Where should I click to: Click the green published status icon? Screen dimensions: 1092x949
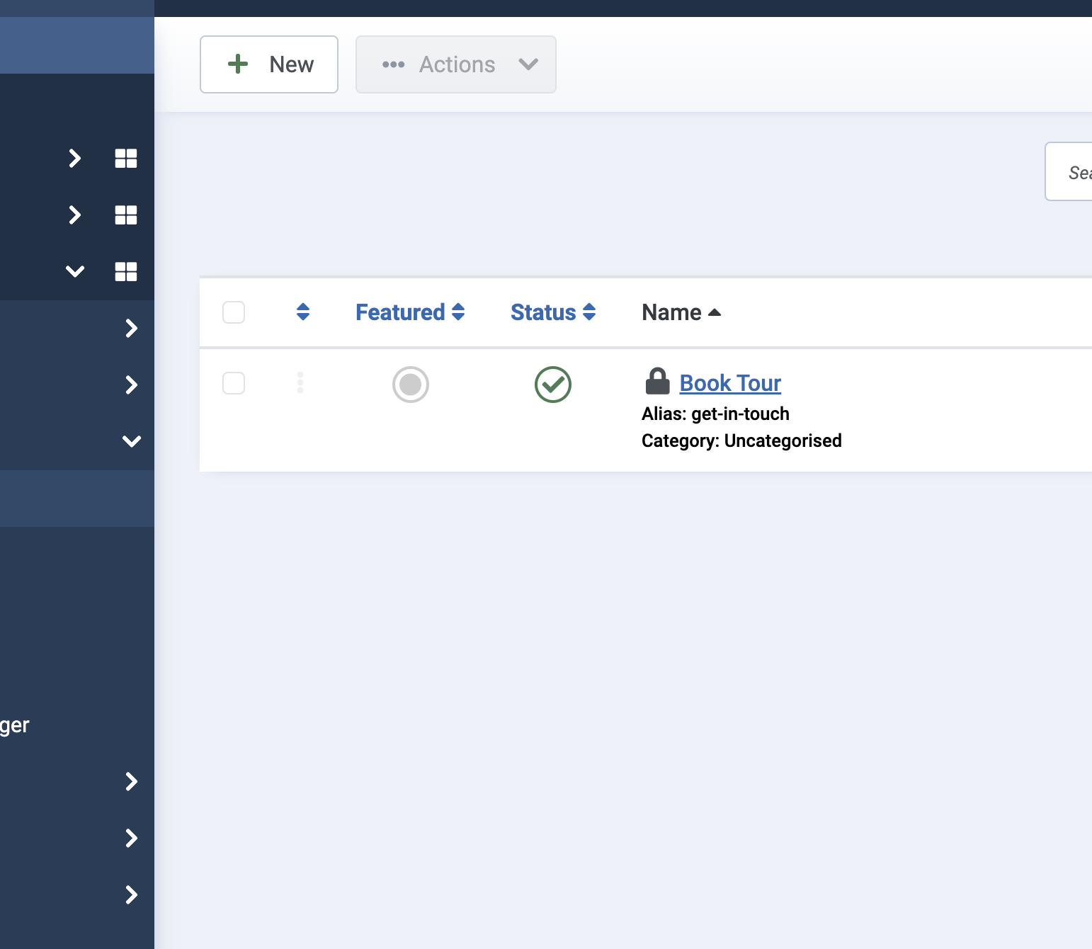click(553, 385)
